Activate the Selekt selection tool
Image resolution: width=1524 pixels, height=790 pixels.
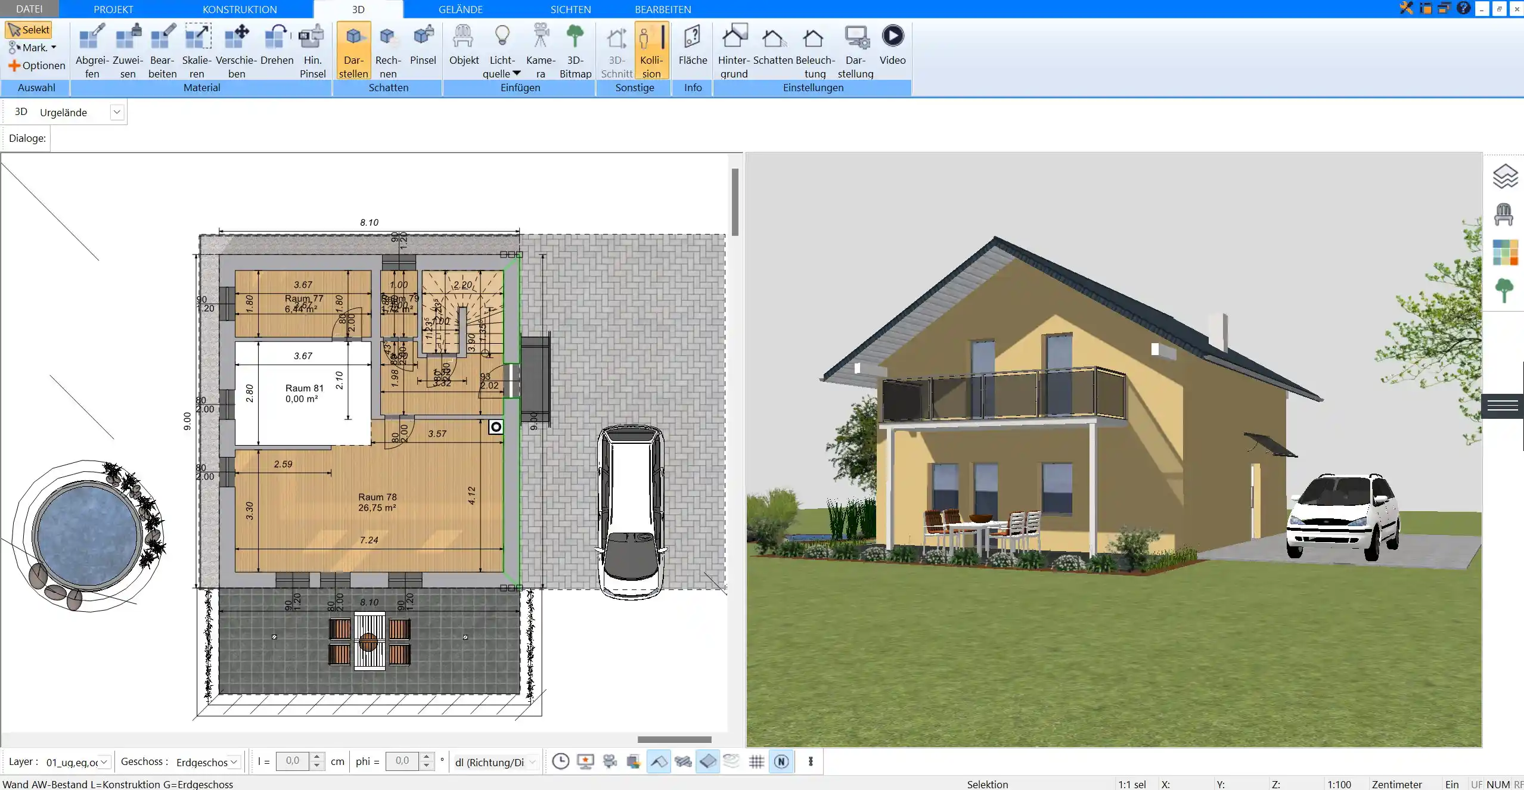coord(29,30)
